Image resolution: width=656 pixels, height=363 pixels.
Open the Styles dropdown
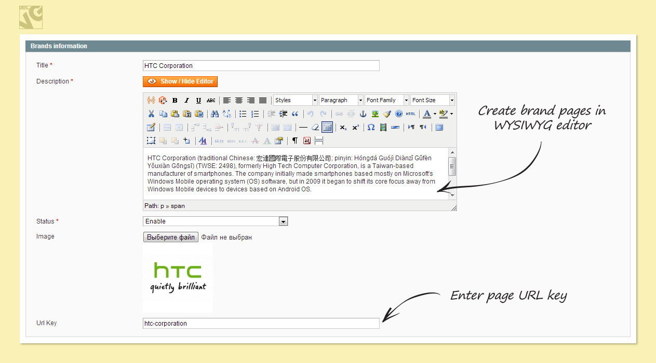coord(295,101)
